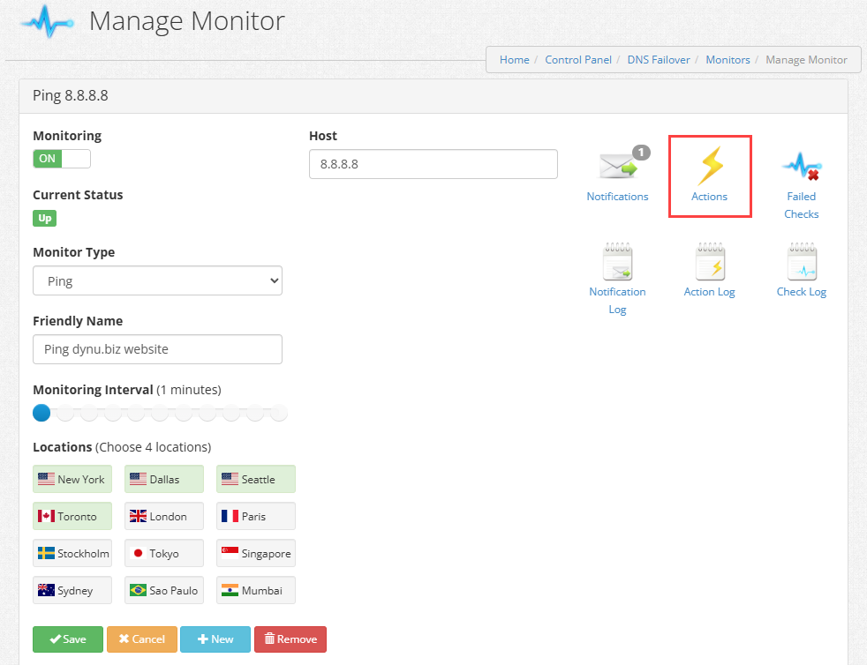Deselect the Seattle location
The height and width of the screenshot is (665, 867).
pos(256,479)
